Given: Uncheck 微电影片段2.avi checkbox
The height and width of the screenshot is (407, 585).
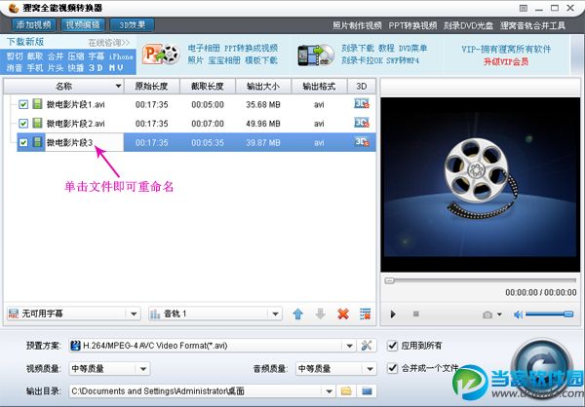Looking at the screenshot, I should [x=23, y=124].
